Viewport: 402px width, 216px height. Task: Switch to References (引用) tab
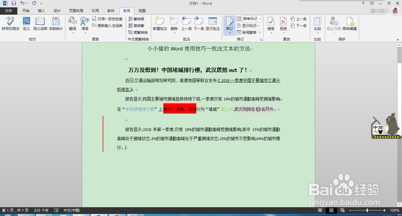click(x=95, y=11)
